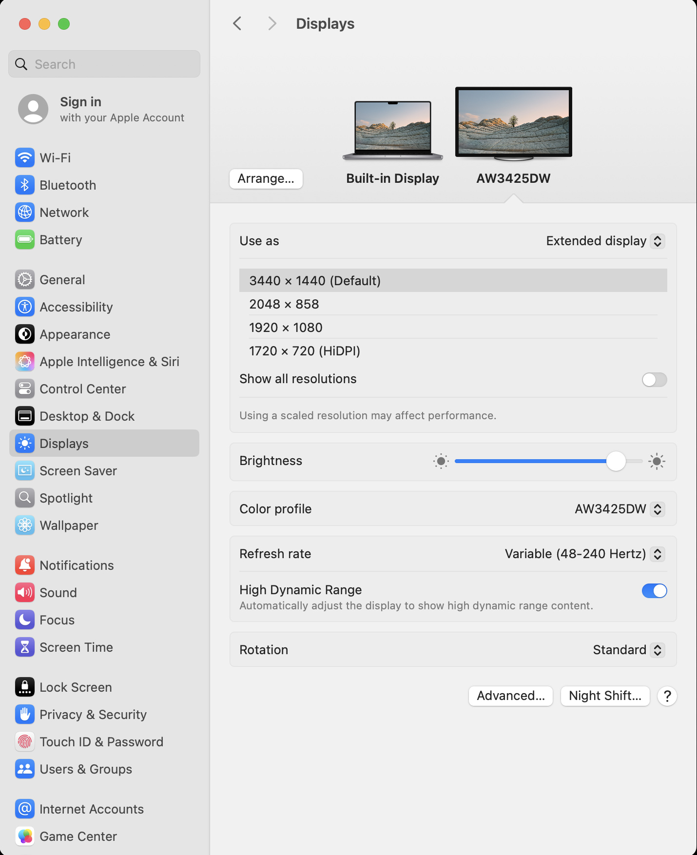Select the Network globe icon
Screen dimensions: 697x855
pos(25,212)
